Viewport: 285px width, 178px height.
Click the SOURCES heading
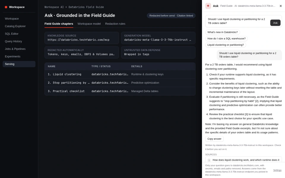coord(211,155)
